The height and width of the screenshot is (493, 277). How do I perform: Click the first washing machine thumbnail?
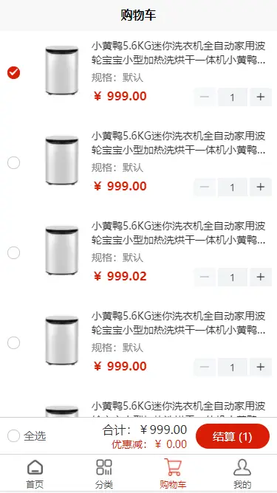point(62,70)
